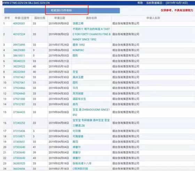Open application number 38618511

(19, 55)
